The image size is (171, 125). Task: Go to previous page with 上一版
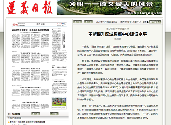coord(35,114)
